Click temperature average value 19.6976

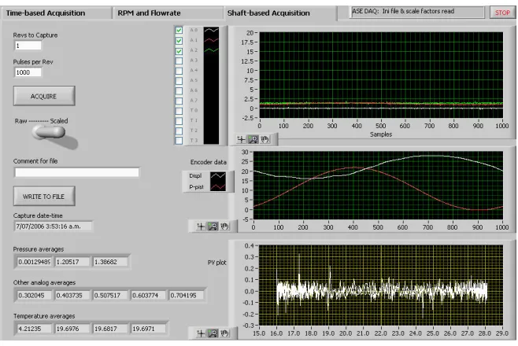72,329
